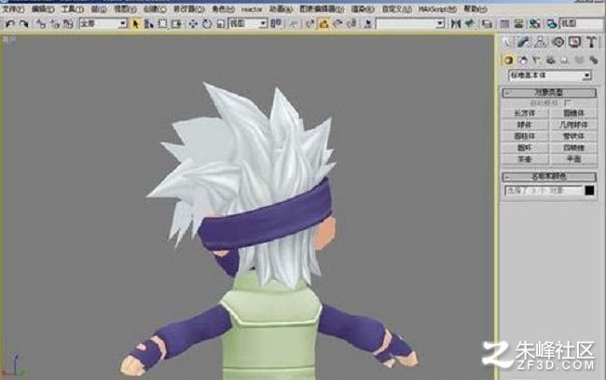
Task: Open the 工具(T) menu
Action: [x=73, y=8]
